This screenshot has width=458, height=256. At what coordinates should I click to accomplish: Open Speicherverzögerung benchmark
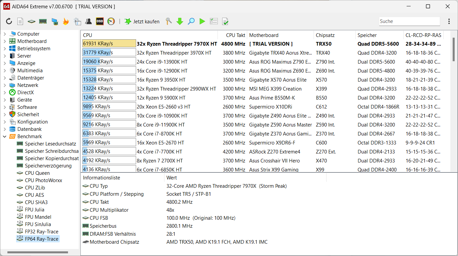(48, 166)
